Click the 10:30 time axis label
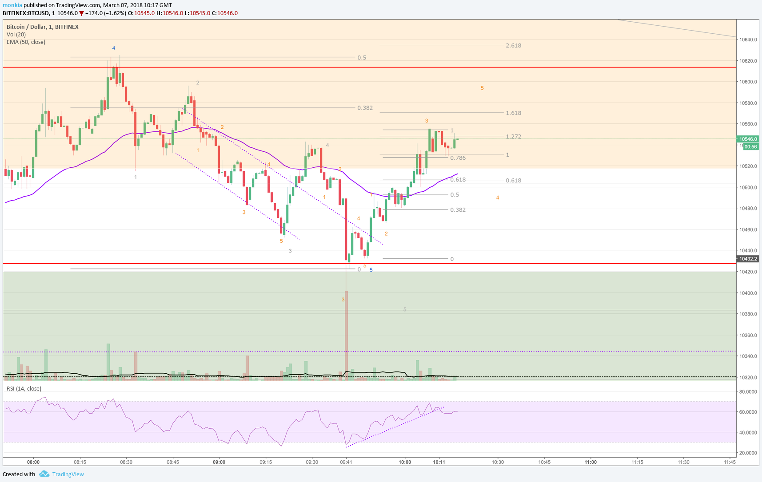 [x=498, y=462]
